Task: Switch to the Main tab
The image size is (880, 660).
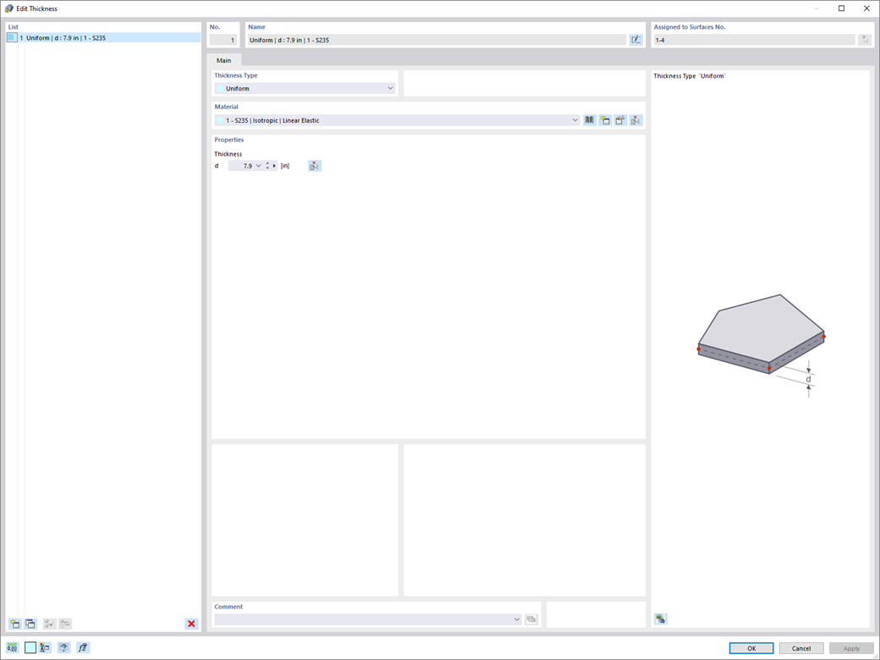Action: (224, 60)
